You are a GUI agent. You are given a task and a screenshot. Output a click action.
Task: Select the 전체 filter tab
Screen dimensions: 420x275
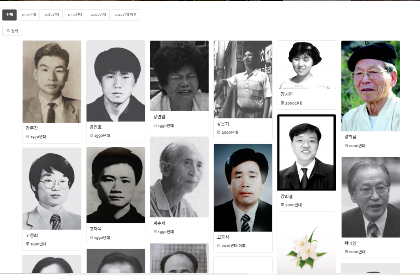[x=9, y=15]
